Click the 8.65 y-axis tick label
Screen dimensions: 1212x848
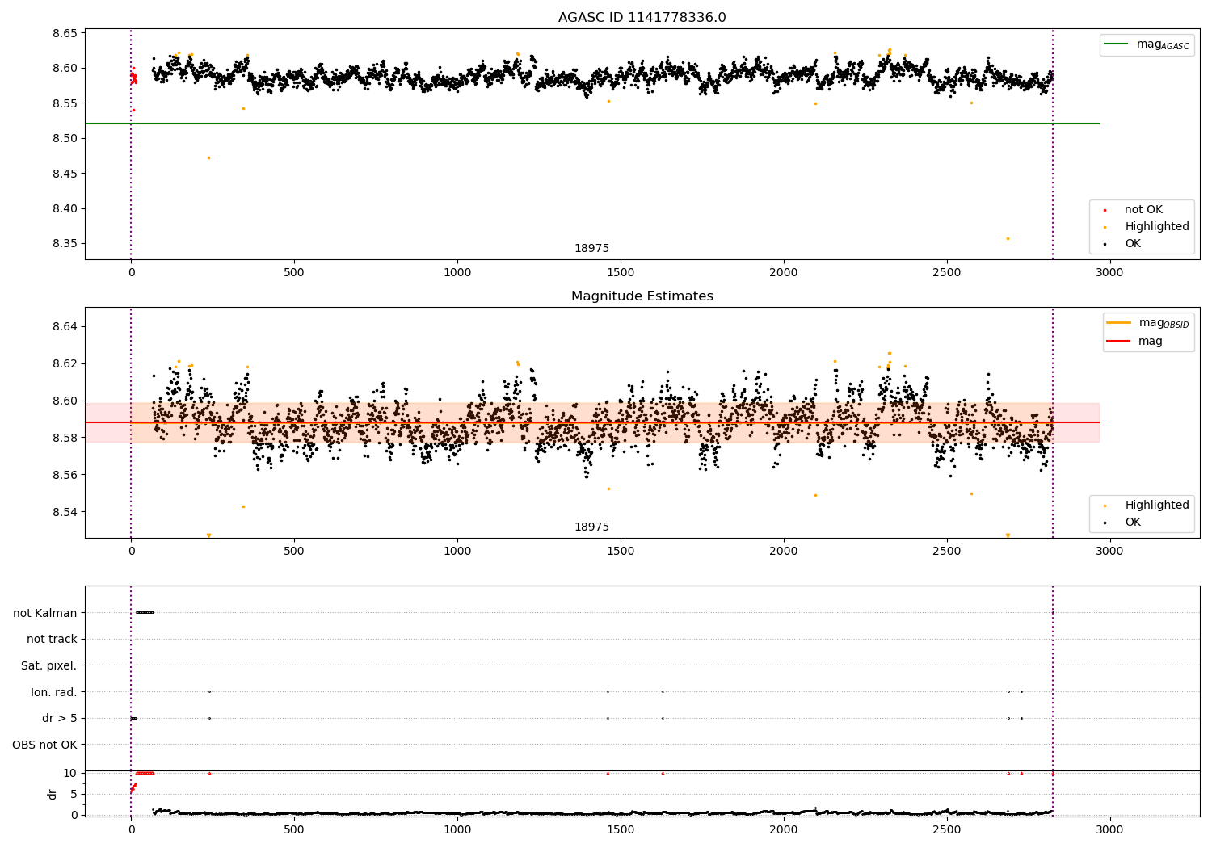click(x=65, y=33)
